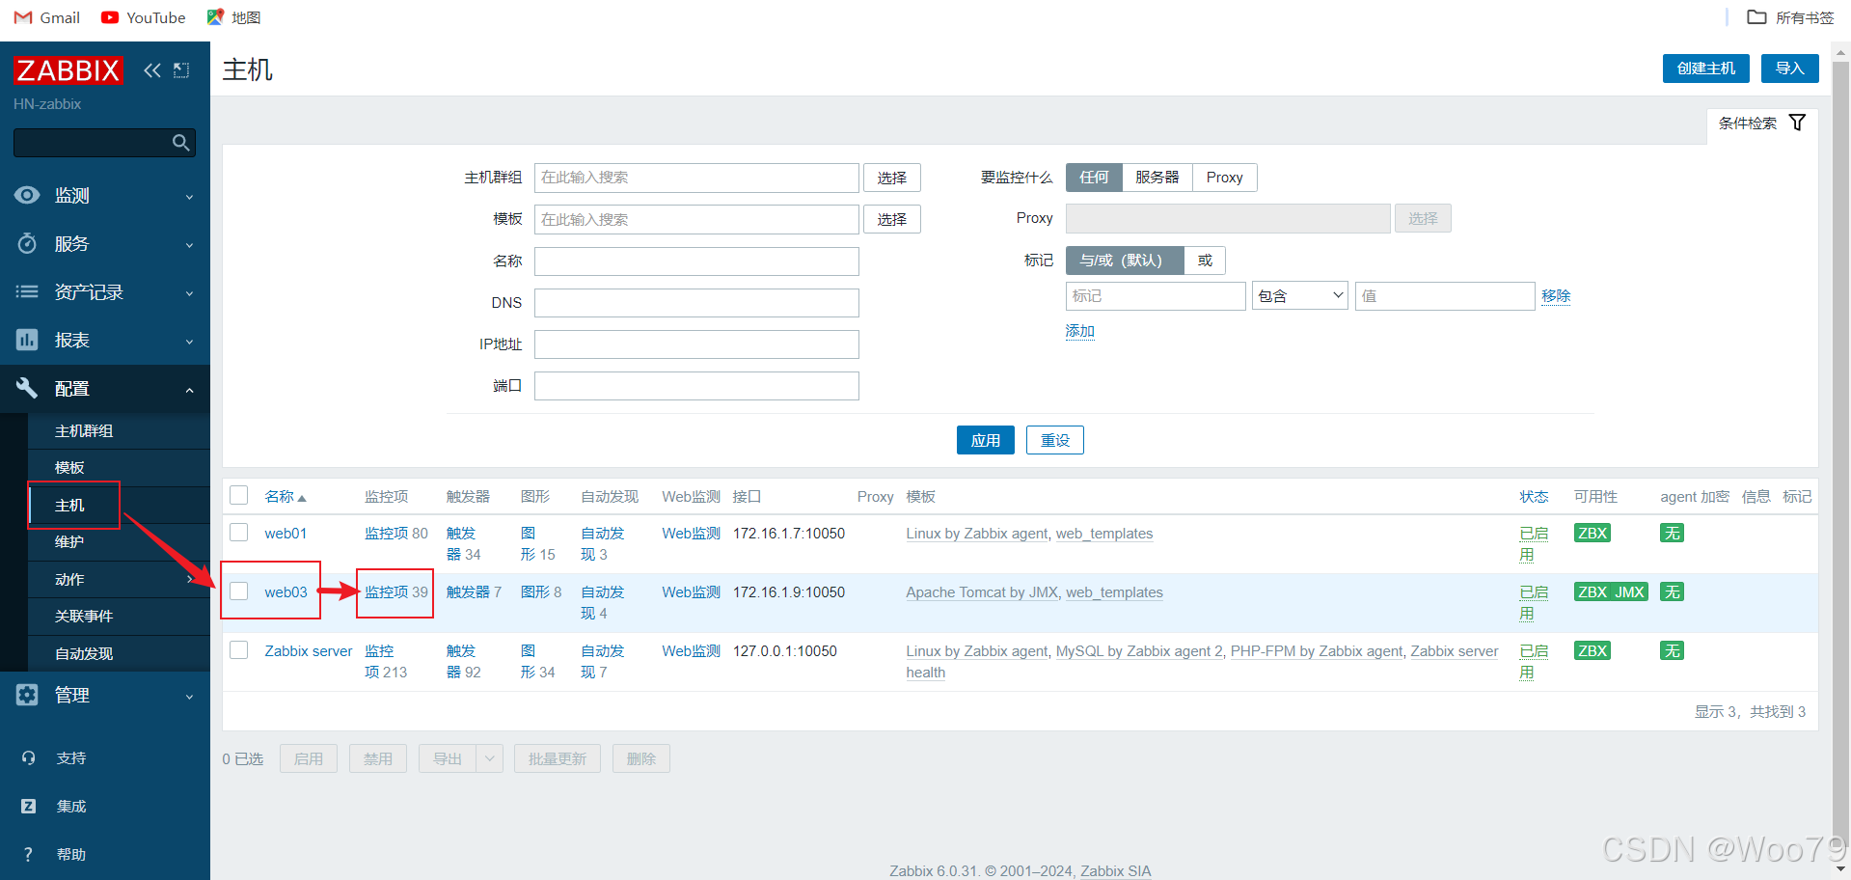Click the ZABBIX logo
1851x880 pixels.
click(x=68, y=70)
